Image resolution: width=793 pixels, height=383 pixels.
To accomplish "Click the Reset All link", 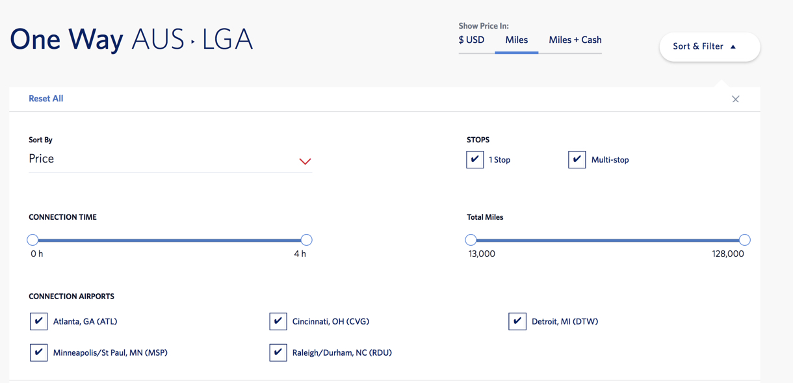I will pos(45,98).
